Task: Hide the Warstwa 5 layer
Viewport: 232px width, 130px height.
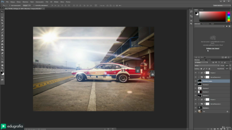Action: click(196, 85)
